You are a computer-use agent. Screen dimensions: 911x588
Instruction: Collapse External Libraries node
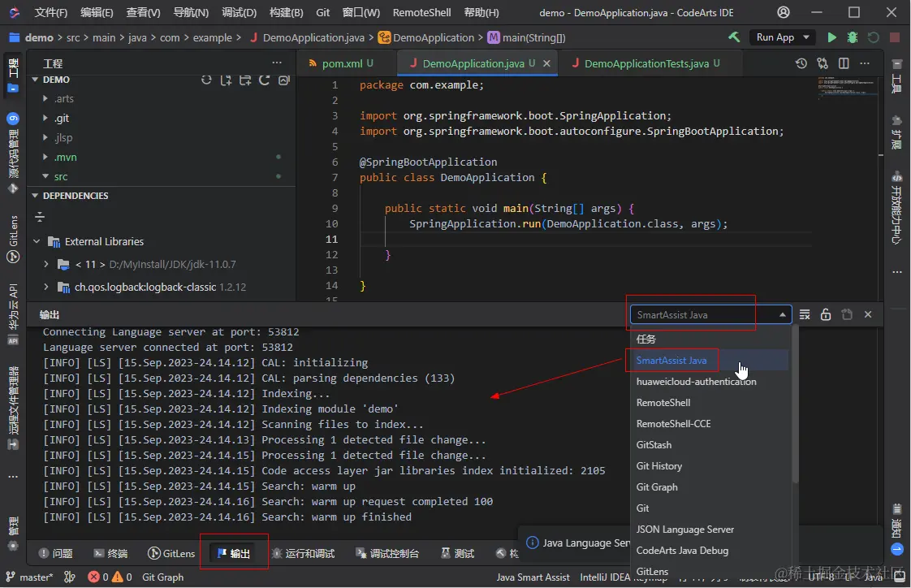pos(37,241)
